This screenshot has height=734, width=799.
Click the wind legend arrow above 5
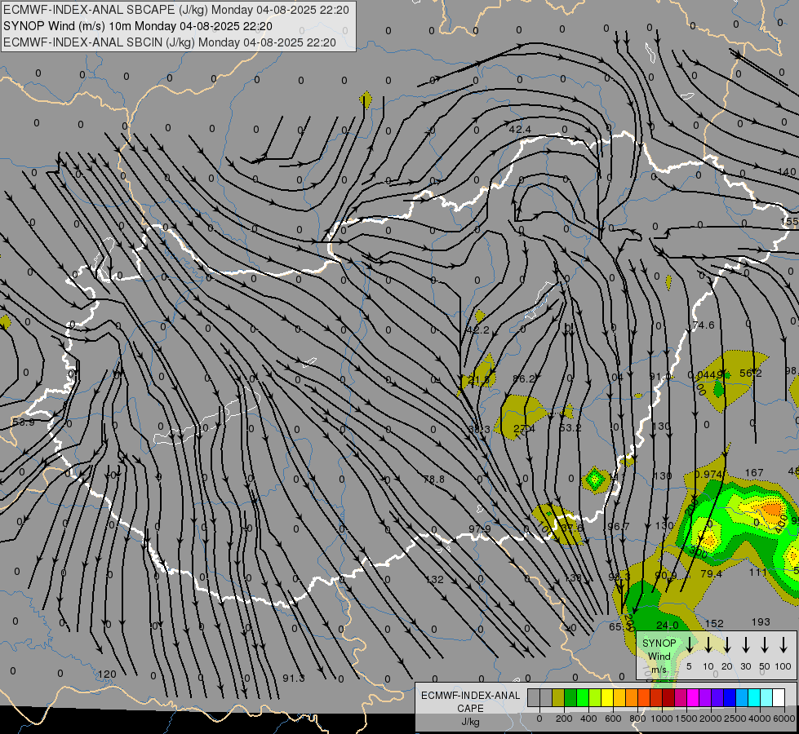(x=690, y=645)
